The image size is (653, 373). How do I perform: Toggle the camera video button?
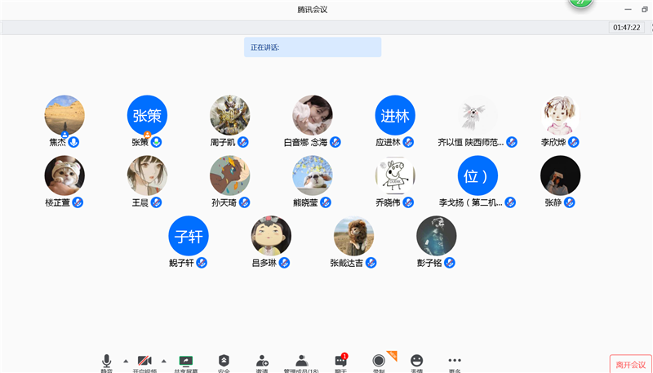click(145, 361)
